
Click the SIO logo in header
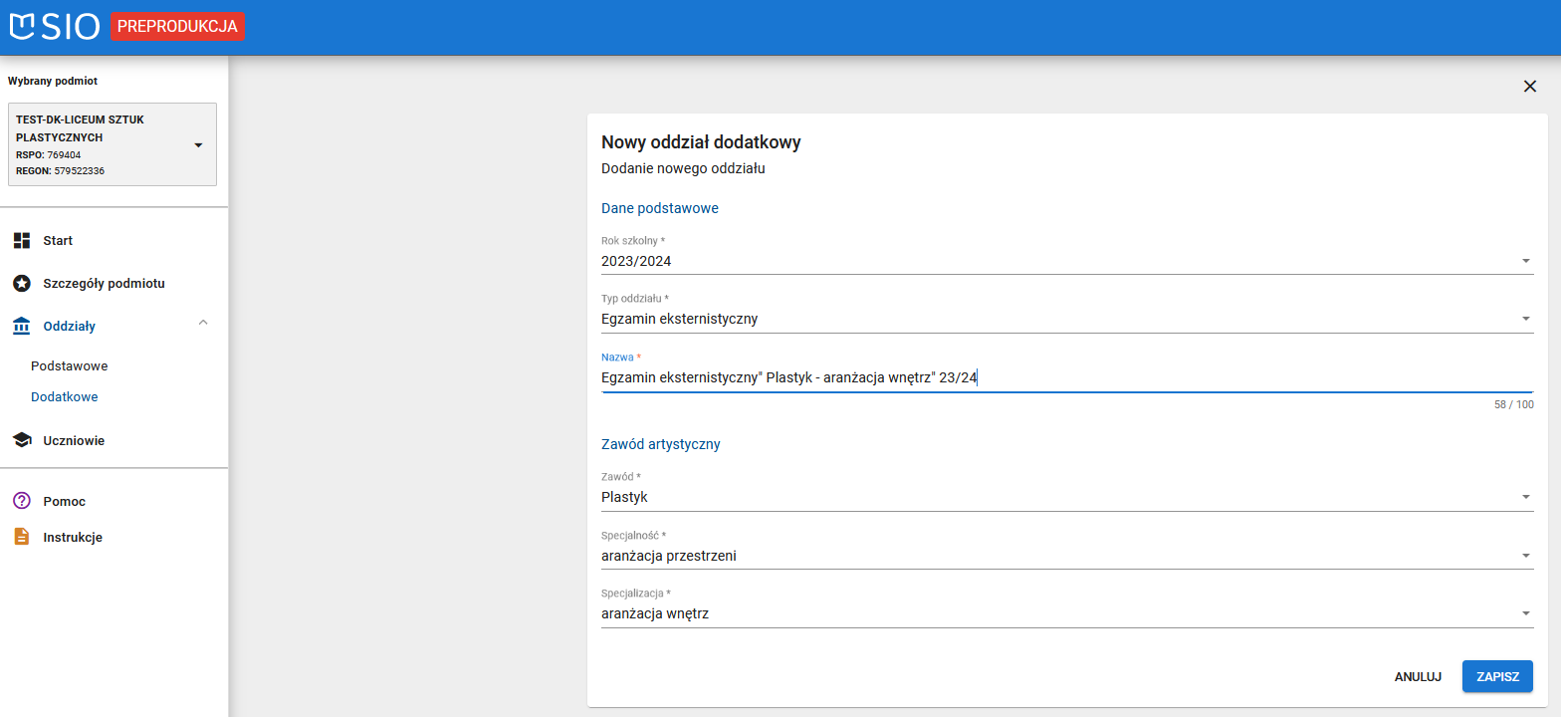pos(54,27)
